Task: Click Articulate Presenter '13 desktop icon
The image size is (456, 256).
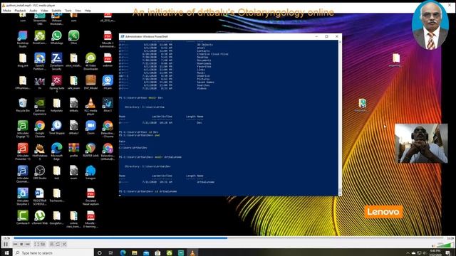Action: (x=23, y=151)
